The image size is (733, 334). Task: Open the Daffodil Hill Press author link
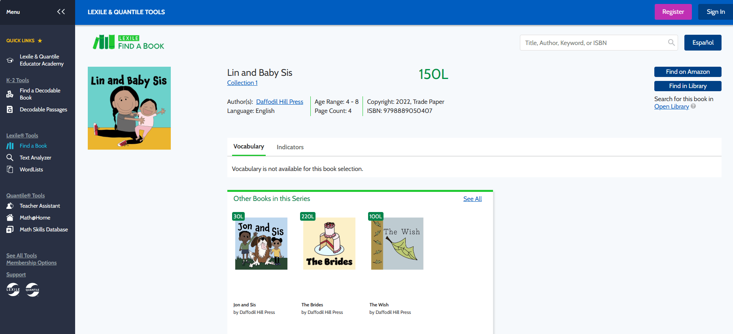[x=280, y=102]
